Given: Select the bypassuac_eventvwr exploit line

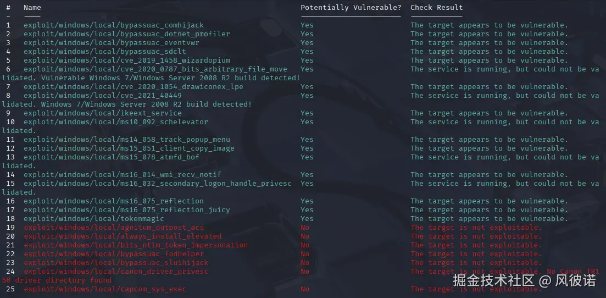Looking at the screenshot, I should coord(112,43).
